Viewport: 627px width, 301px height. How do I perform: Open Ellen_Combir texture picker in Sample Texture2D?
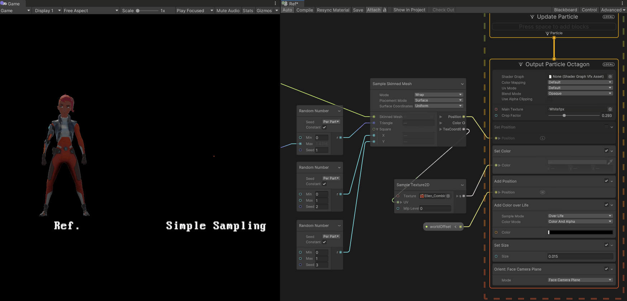[x=448, y=196]
